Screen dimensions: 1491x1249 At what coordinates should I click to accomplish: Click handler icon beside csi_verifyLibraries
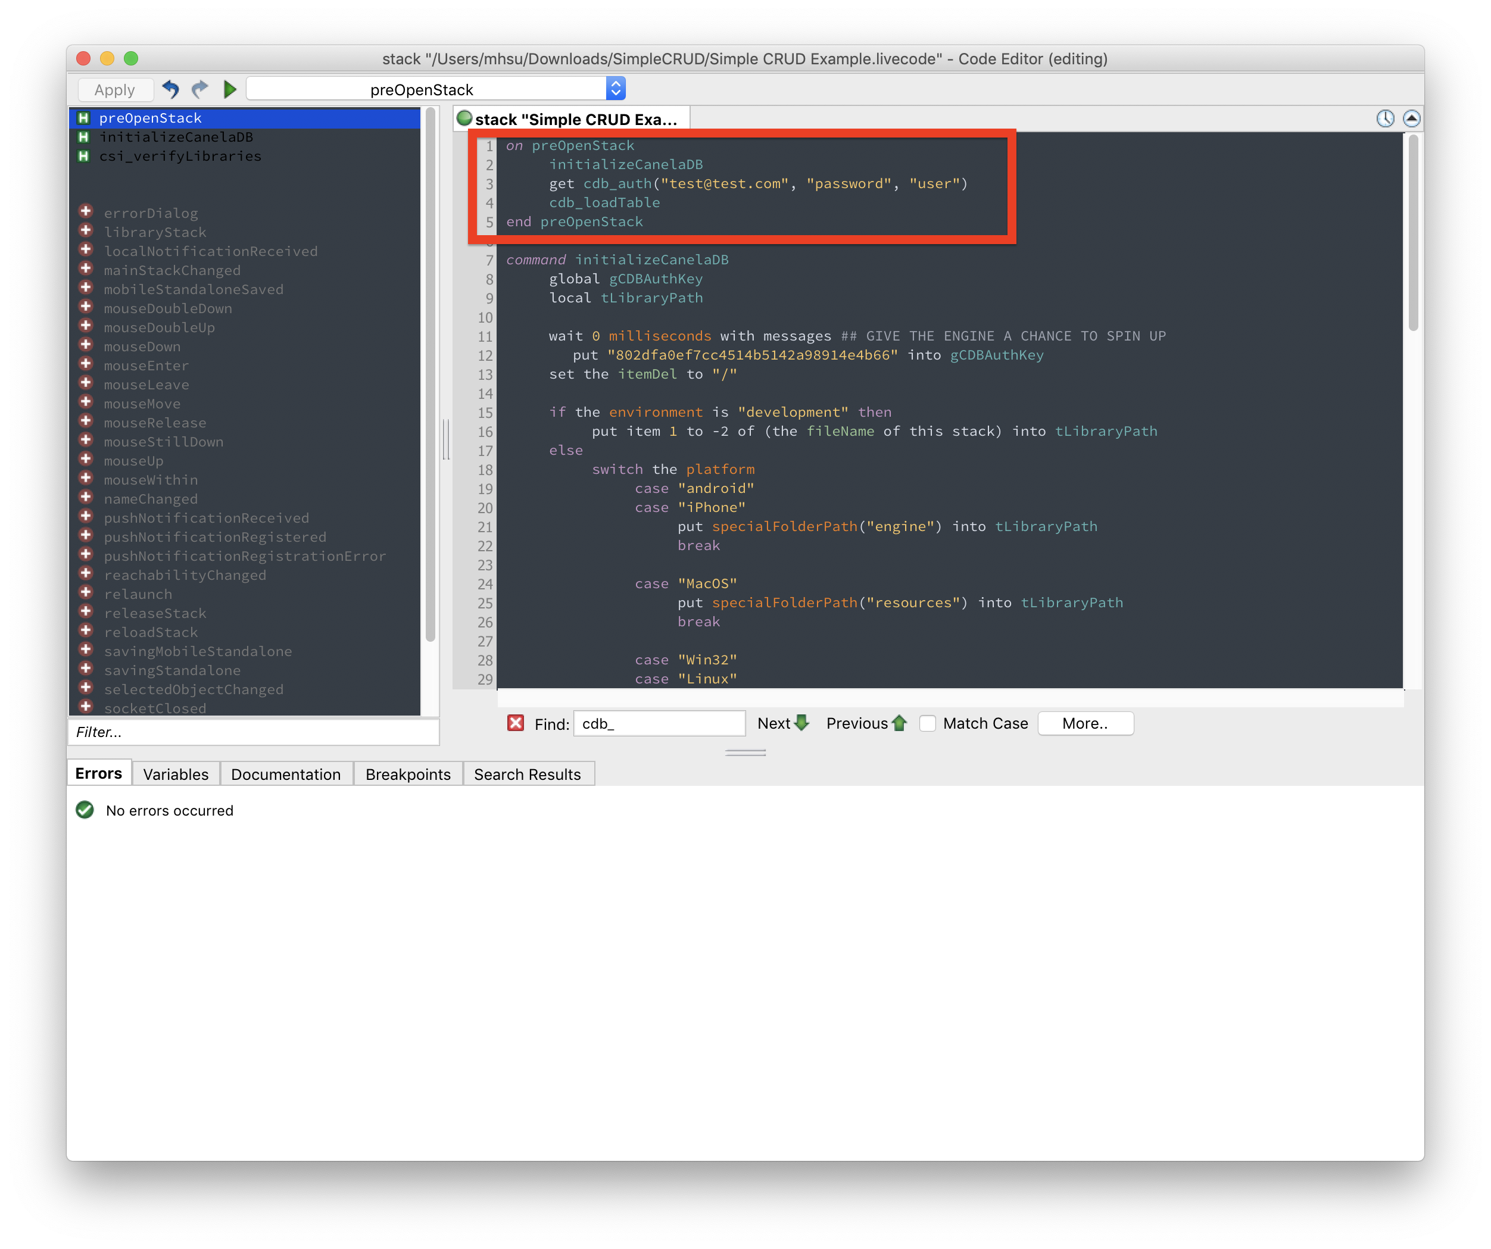coord(84,156)
